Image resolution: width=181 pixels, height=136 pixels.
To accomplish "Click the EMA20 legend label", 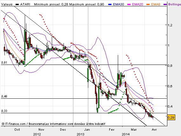I will point(137,4).
